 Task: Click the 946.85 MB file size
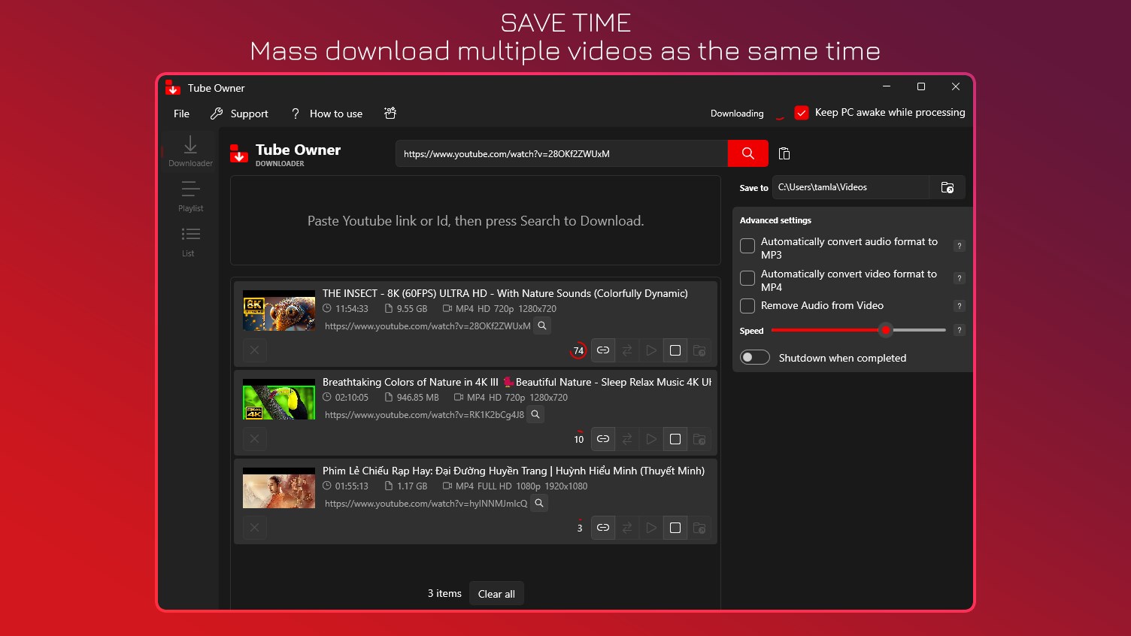coord(417,398)
